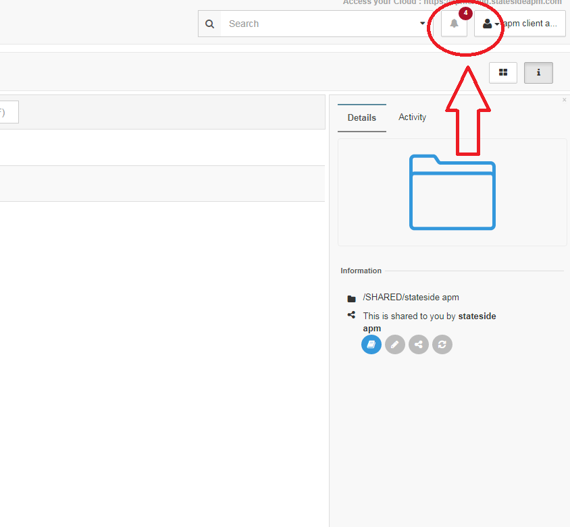Switch to grid view layout
This screenshot has width=570, height=527.
[x=503, y=73]
